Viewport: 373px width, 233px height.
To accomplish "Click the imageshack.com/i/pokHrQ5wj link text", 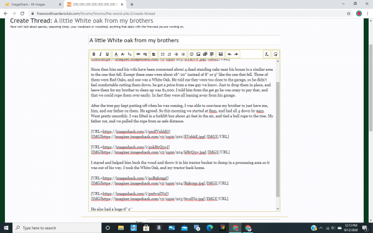I will (136, 147).
